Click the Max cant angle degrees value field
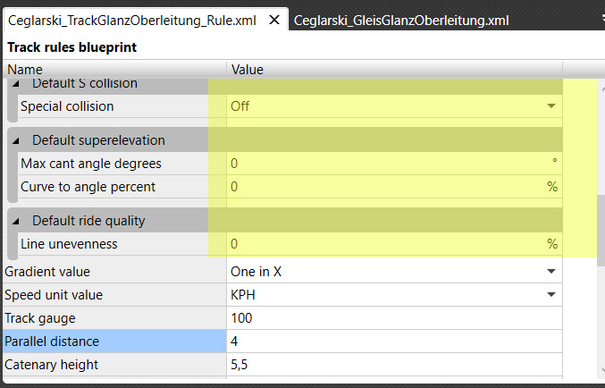 point(384,164)
